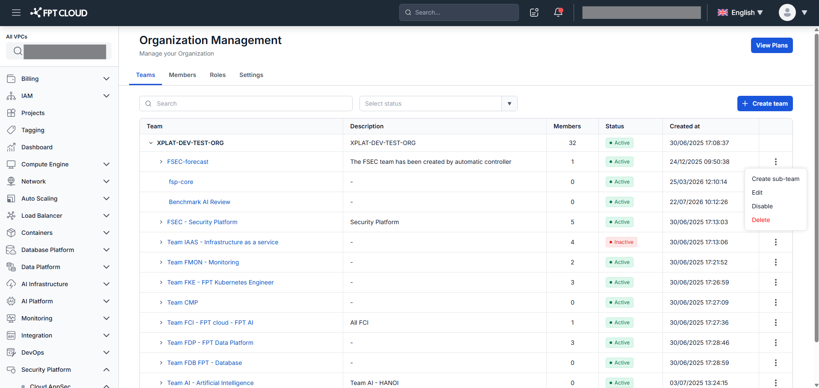Open the notifications bell
The height and width of the screenshot is (388, 819).
pos(558,12)
